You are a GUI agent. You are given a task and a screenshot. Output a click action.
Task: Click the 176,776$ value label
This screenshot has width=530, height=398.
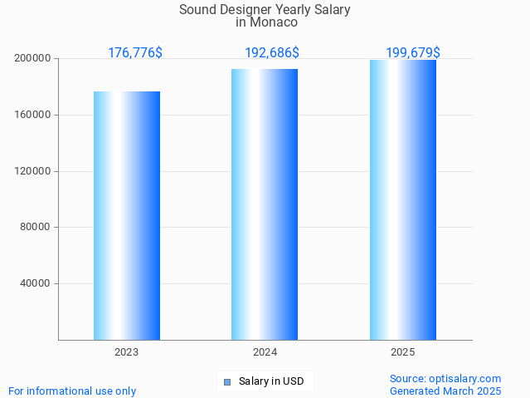coord(135,52)
